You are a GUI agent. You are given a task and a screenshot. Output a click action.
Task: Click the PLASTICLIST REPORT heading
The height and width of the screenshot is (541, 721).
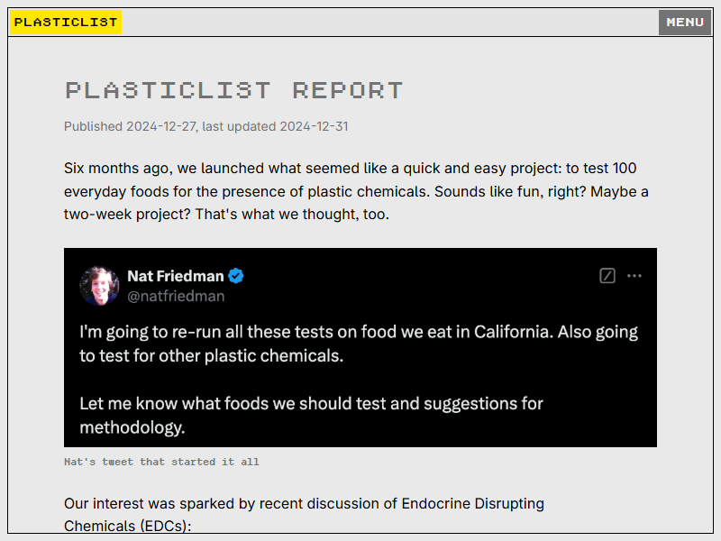[233, 89]
